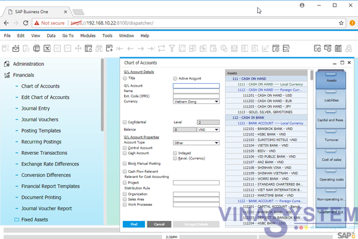This screenshot has width=358, height=239.
Task: Expand the Account Type dropdown
Action: point(196,143)
